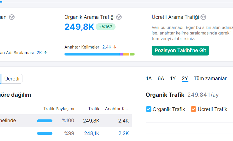Open the 2,2K keywords link
Image resolution: width=233 pixels, height=141 pixels.
124,133
